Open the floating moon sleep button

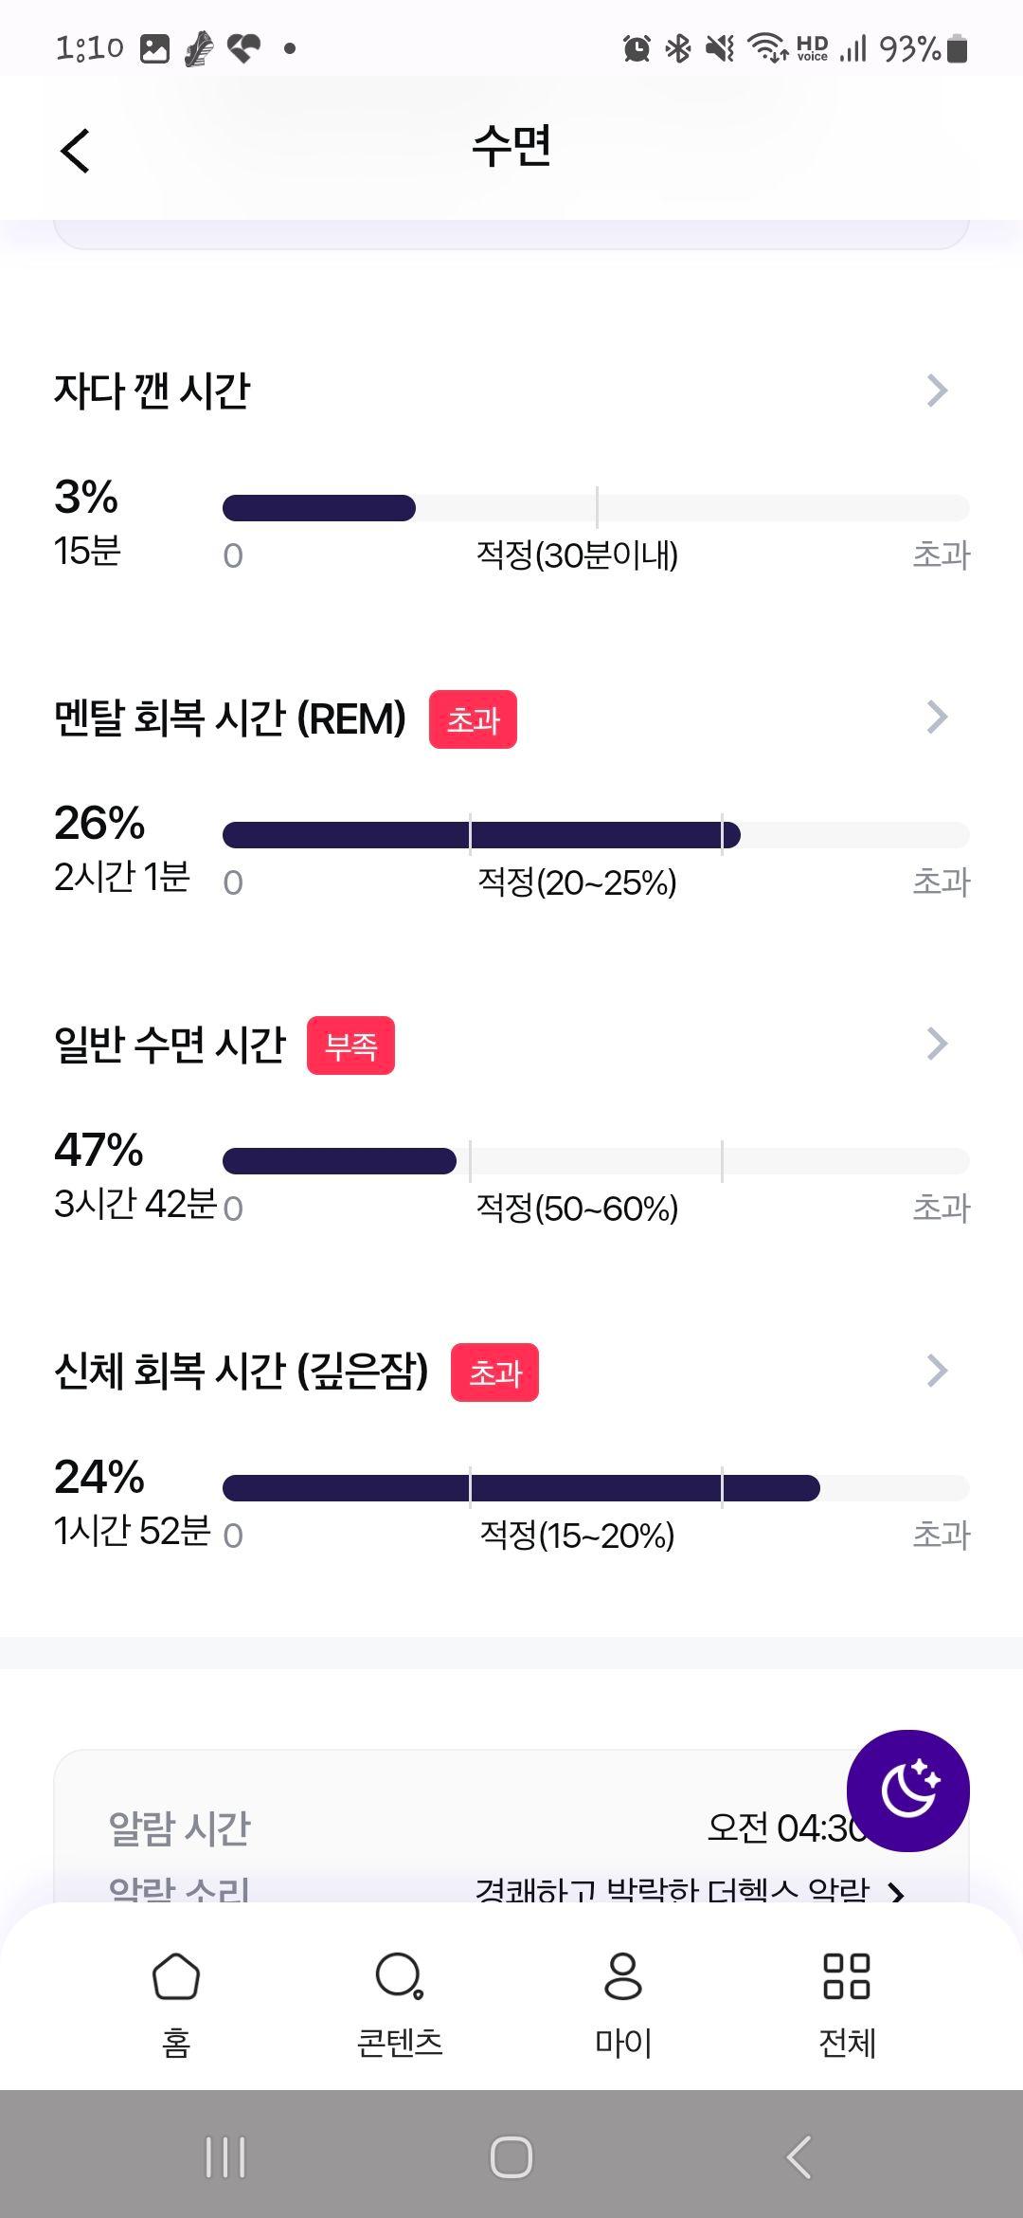[907, 1791]
